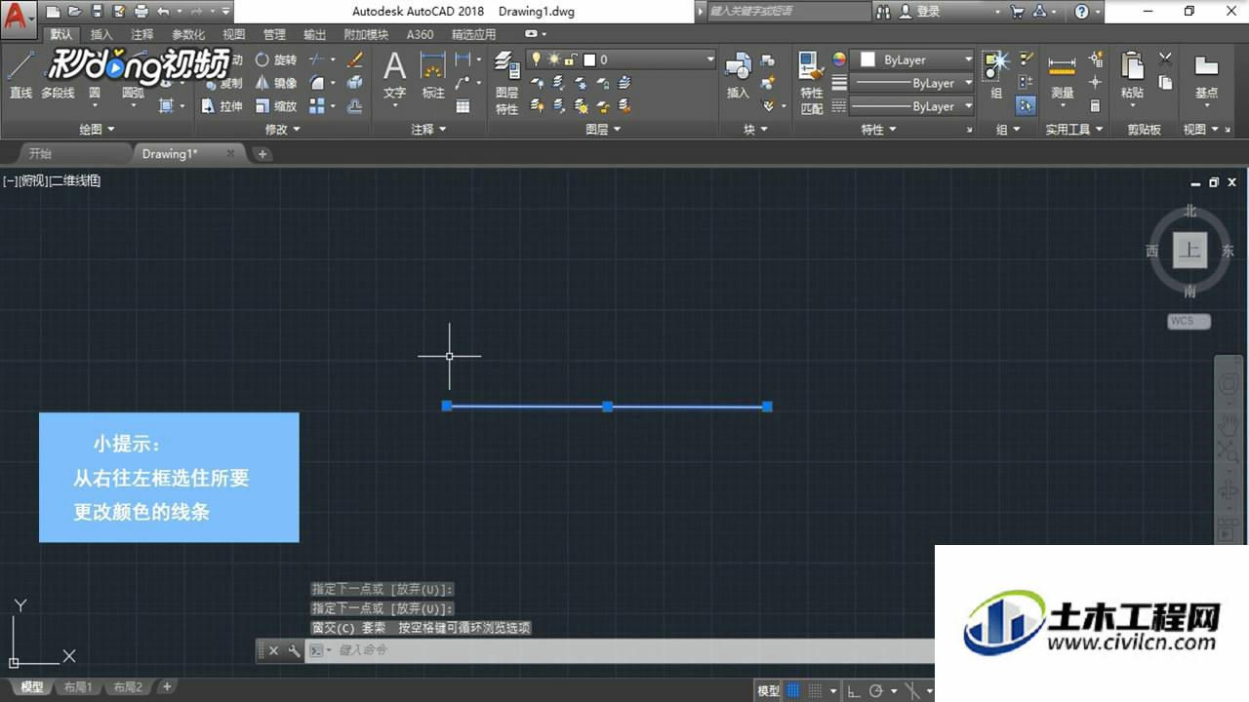Image resolution: width=1249 pixels, height=702 pixels.
Task: Click the Undo arrow in quick access toolbar
Action: tap(163, 12)
